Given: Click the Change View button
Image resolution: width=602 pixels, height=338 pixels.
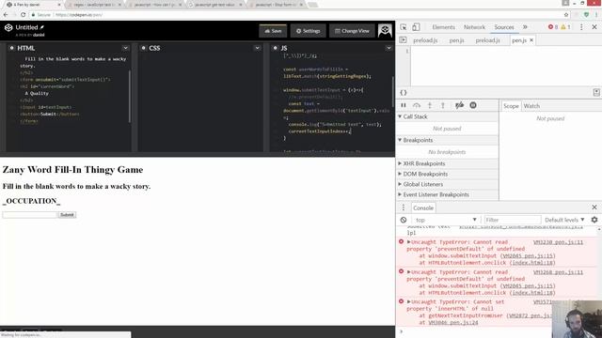Looking at the screenshot, I should [x=352, y=31].
